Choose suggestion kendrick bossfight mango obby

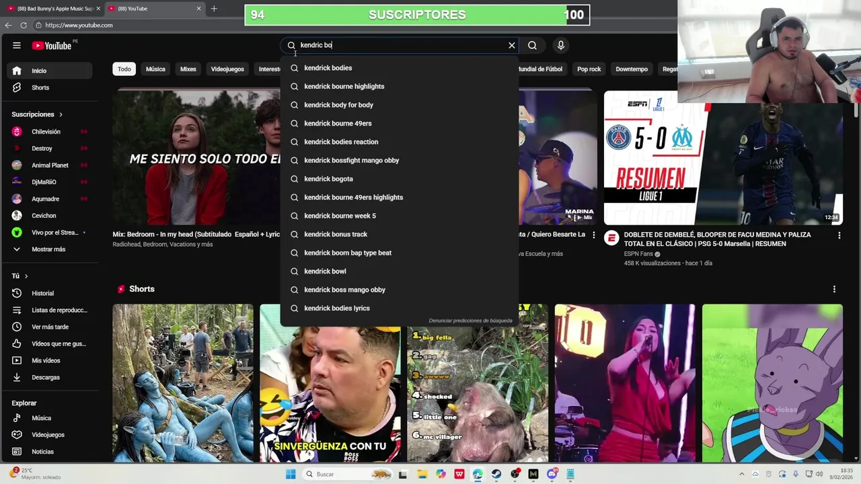pos(400,161)
